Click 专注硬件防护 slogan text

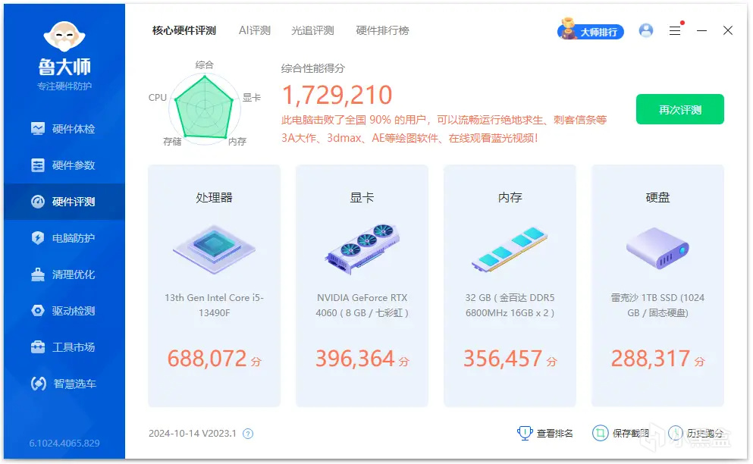click(64, 86)
